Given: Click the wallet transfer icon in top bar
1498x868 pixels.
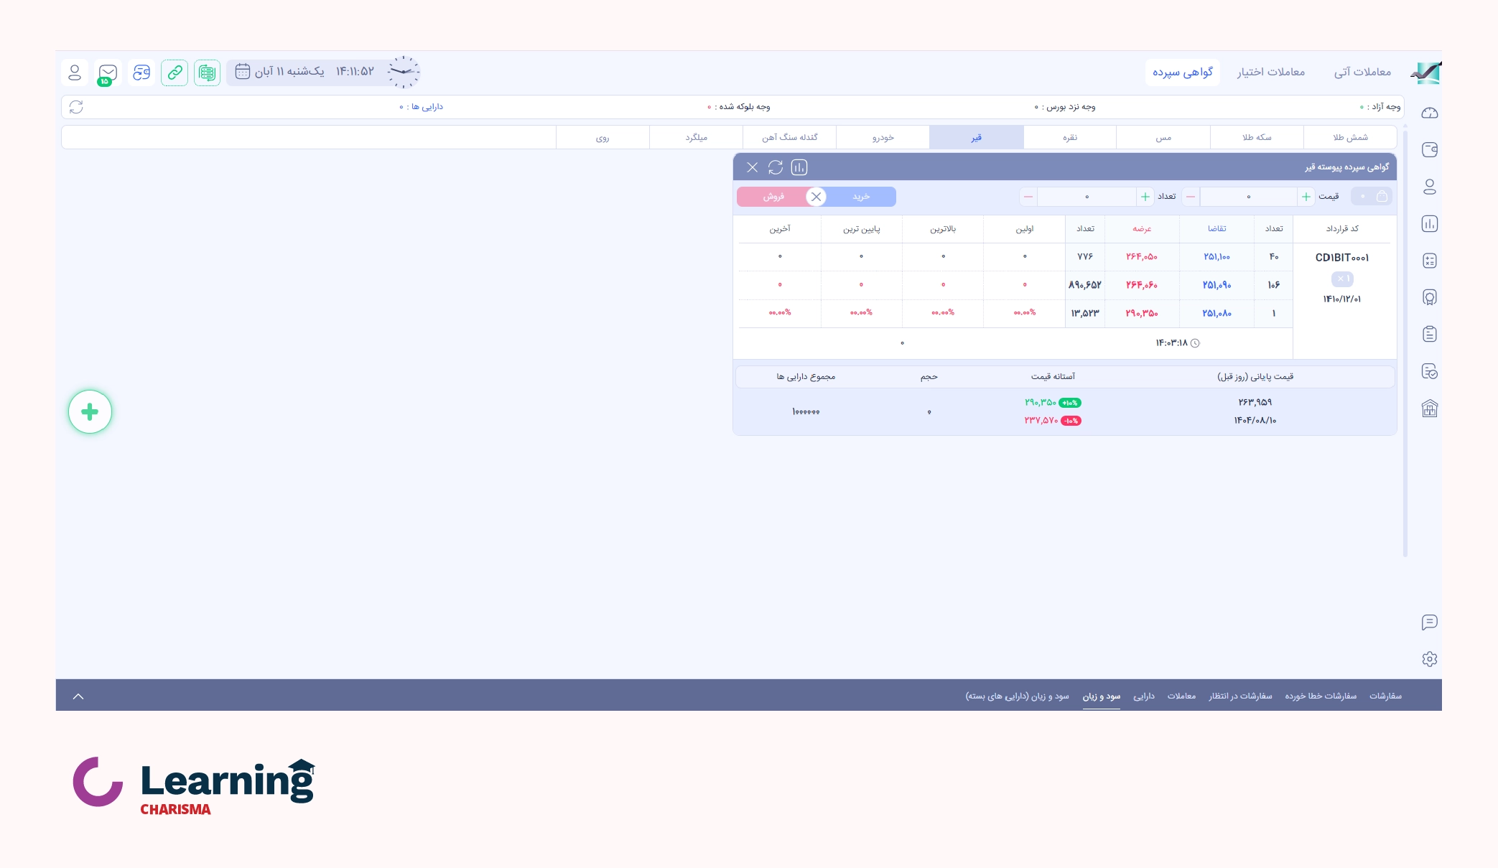Looking at the screenshot, I should coord(141,73).
